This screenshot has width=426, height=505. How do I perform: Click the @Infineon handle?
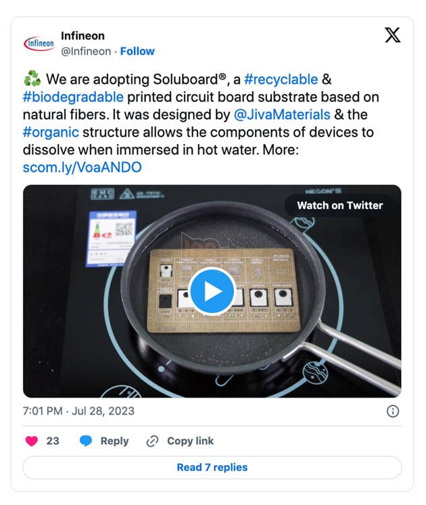(x=86, y=51)
